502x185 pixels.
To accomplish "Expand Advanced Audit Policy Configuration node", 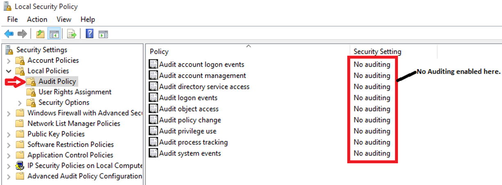I will (x=9, y=176).
